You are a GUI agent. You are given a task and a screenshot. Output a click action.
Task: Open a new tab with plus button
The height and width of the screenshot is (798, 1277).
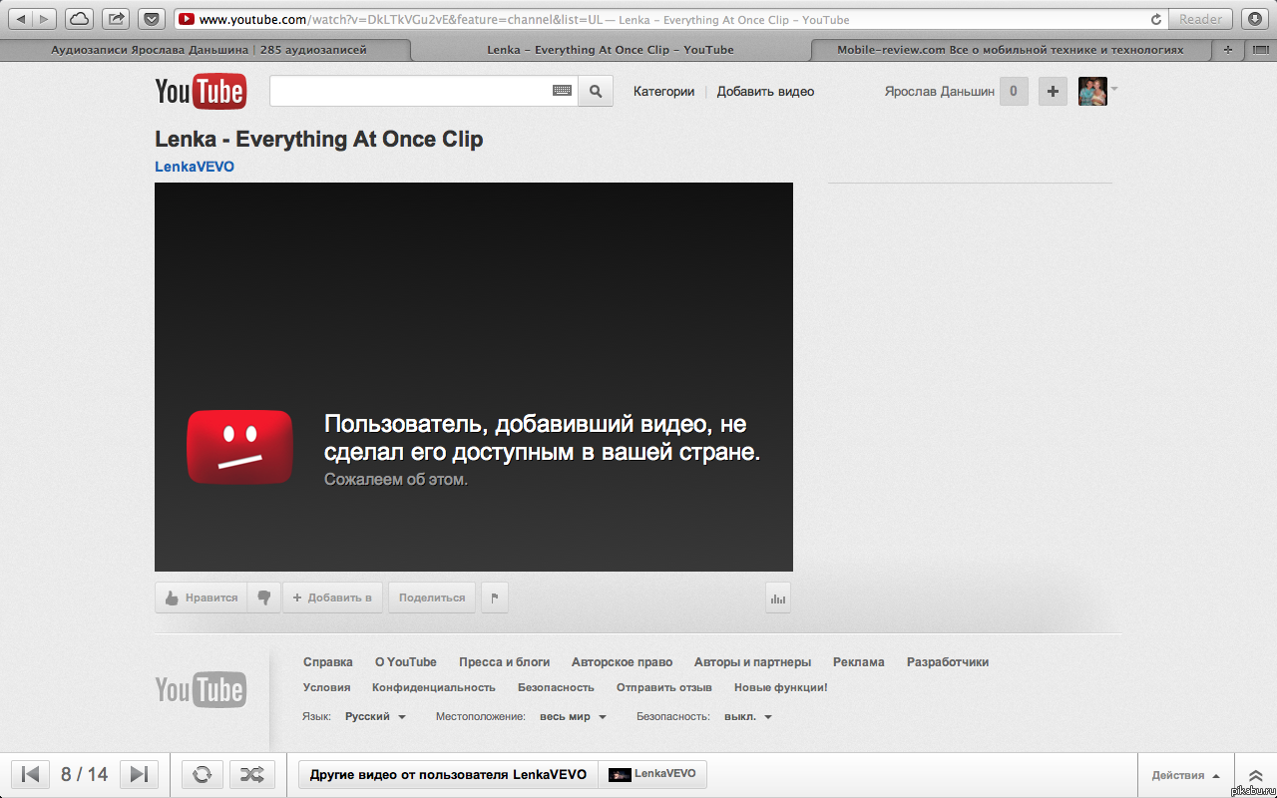(x=1227, y=49)
